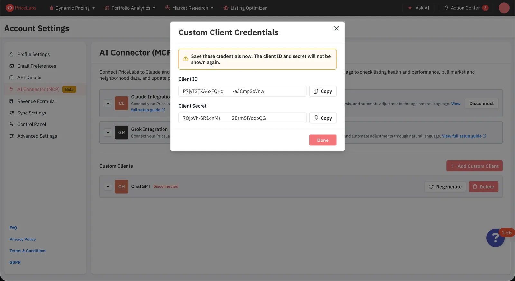515x281 pixels.
Task: Open the Claude full setup guide link
Action: (x=148, y=110)
